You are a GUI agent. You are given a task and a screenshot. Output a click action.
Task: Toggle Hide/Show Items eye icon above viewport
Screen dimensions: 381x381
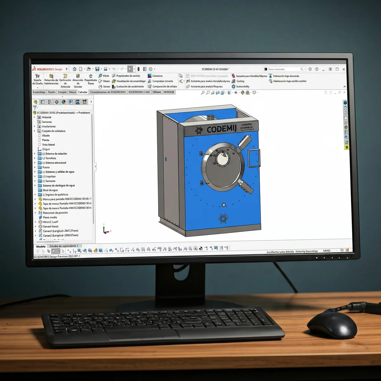pyautogui.click(x=236, y=93)
